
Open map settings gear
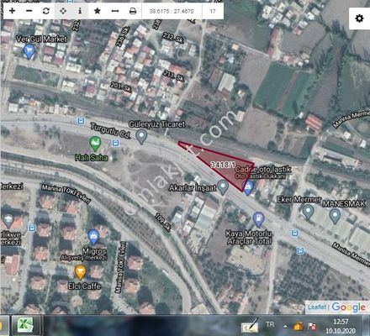pyautogui.click(x=359, y=18)
